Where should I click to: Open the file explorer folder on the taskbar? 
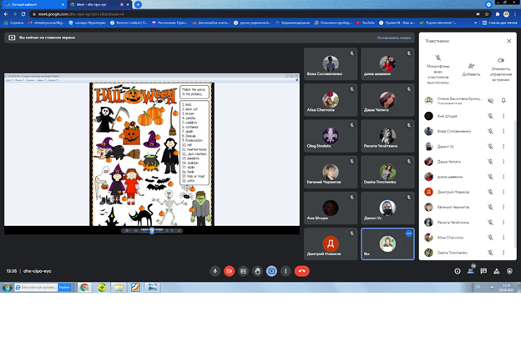119,287
